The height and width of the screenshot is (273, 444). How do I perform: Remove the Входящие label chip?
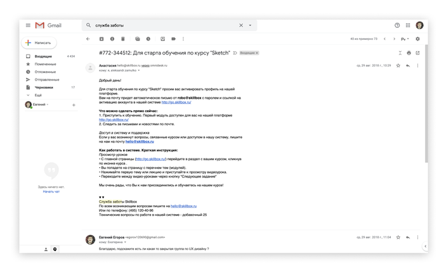pos(257,53)
